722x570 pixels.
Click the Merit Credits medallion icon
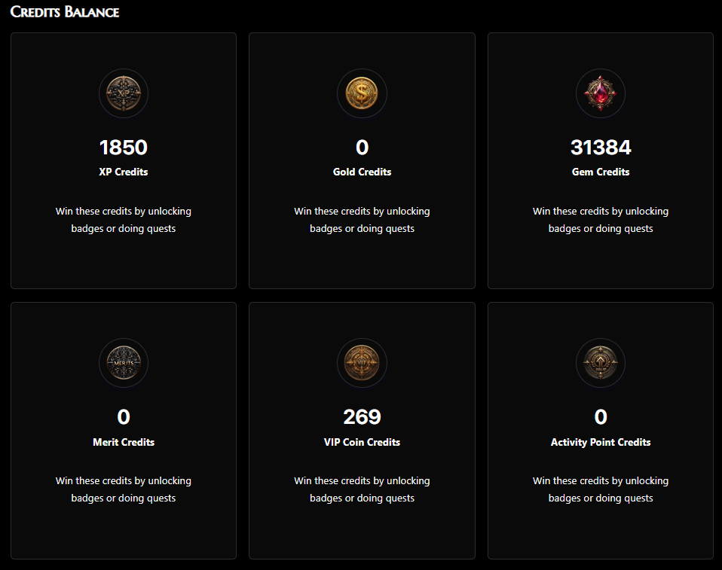tap(124, 363)
